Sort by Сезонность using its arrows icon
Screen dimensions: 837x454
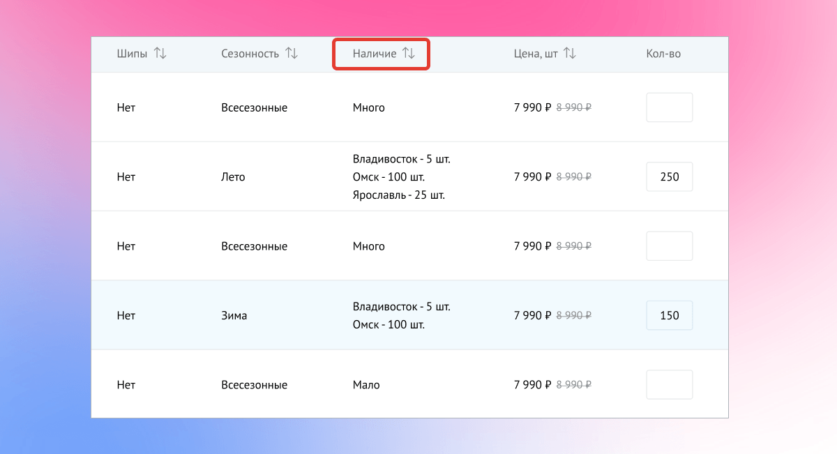(292, 54)
